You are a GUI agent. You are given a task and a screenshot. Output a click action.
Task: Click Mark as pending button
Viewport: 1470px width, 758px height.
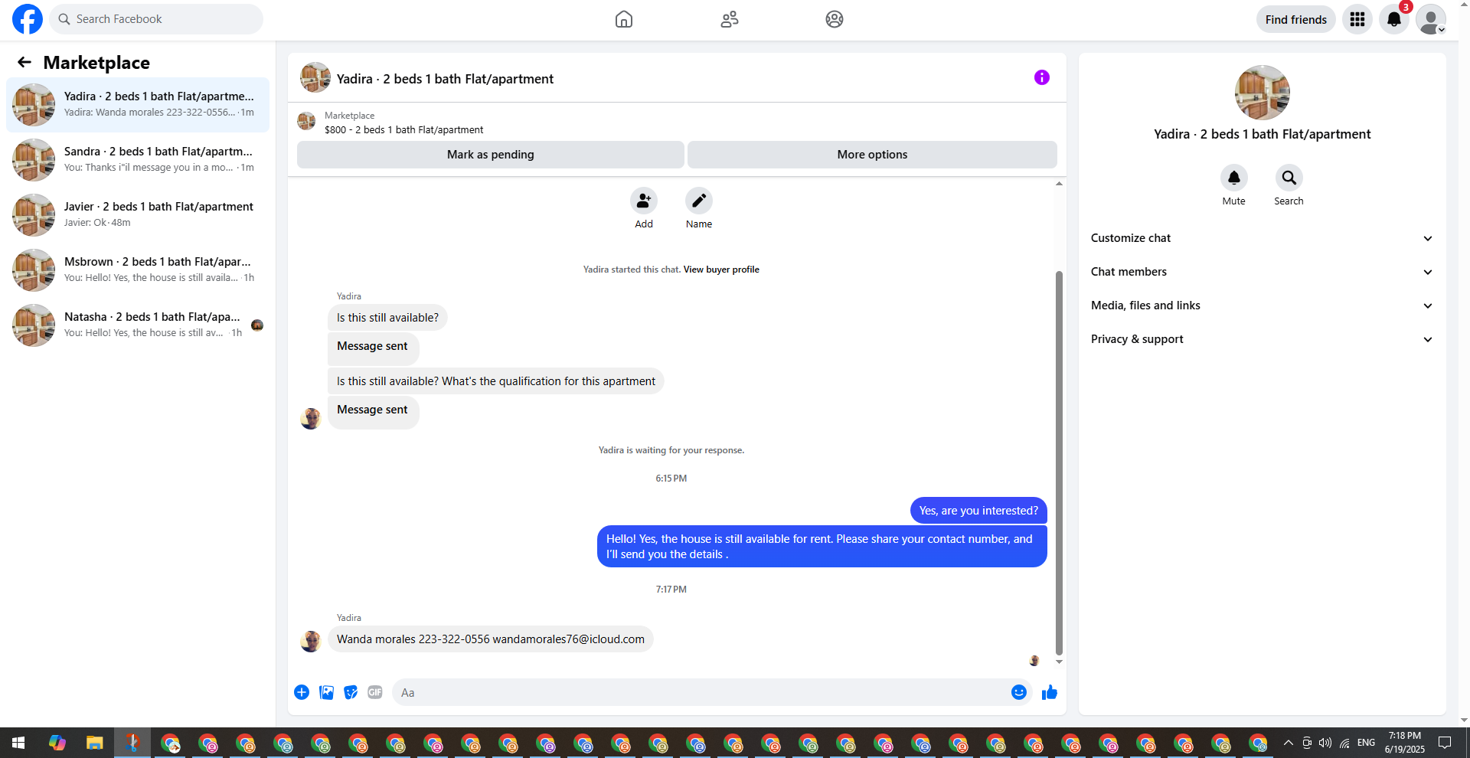[491, 155]
